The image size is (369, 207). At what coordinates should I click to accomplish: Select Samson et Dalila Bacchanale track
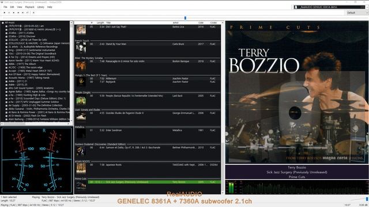point(154,147)
